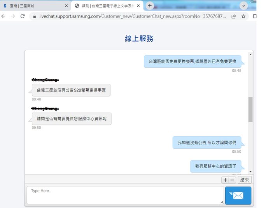Viewport: 280px width, 208px height.
Task: Select the message 我知道沒有公告,所以才詢問你們
Action: (207, 143)
